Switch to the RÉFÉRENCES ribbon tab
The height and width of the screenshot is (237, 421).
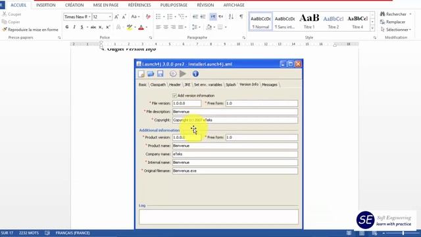coord(139,5)
